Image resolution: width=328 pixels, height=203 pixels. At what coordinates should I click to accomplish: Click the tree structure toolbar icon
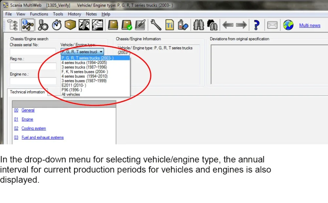pyautogui.click(x=12, y=25)
